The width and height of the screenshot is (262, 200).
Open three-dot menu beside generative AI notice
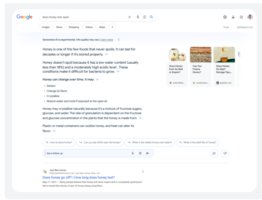click(x=119, y=40)
